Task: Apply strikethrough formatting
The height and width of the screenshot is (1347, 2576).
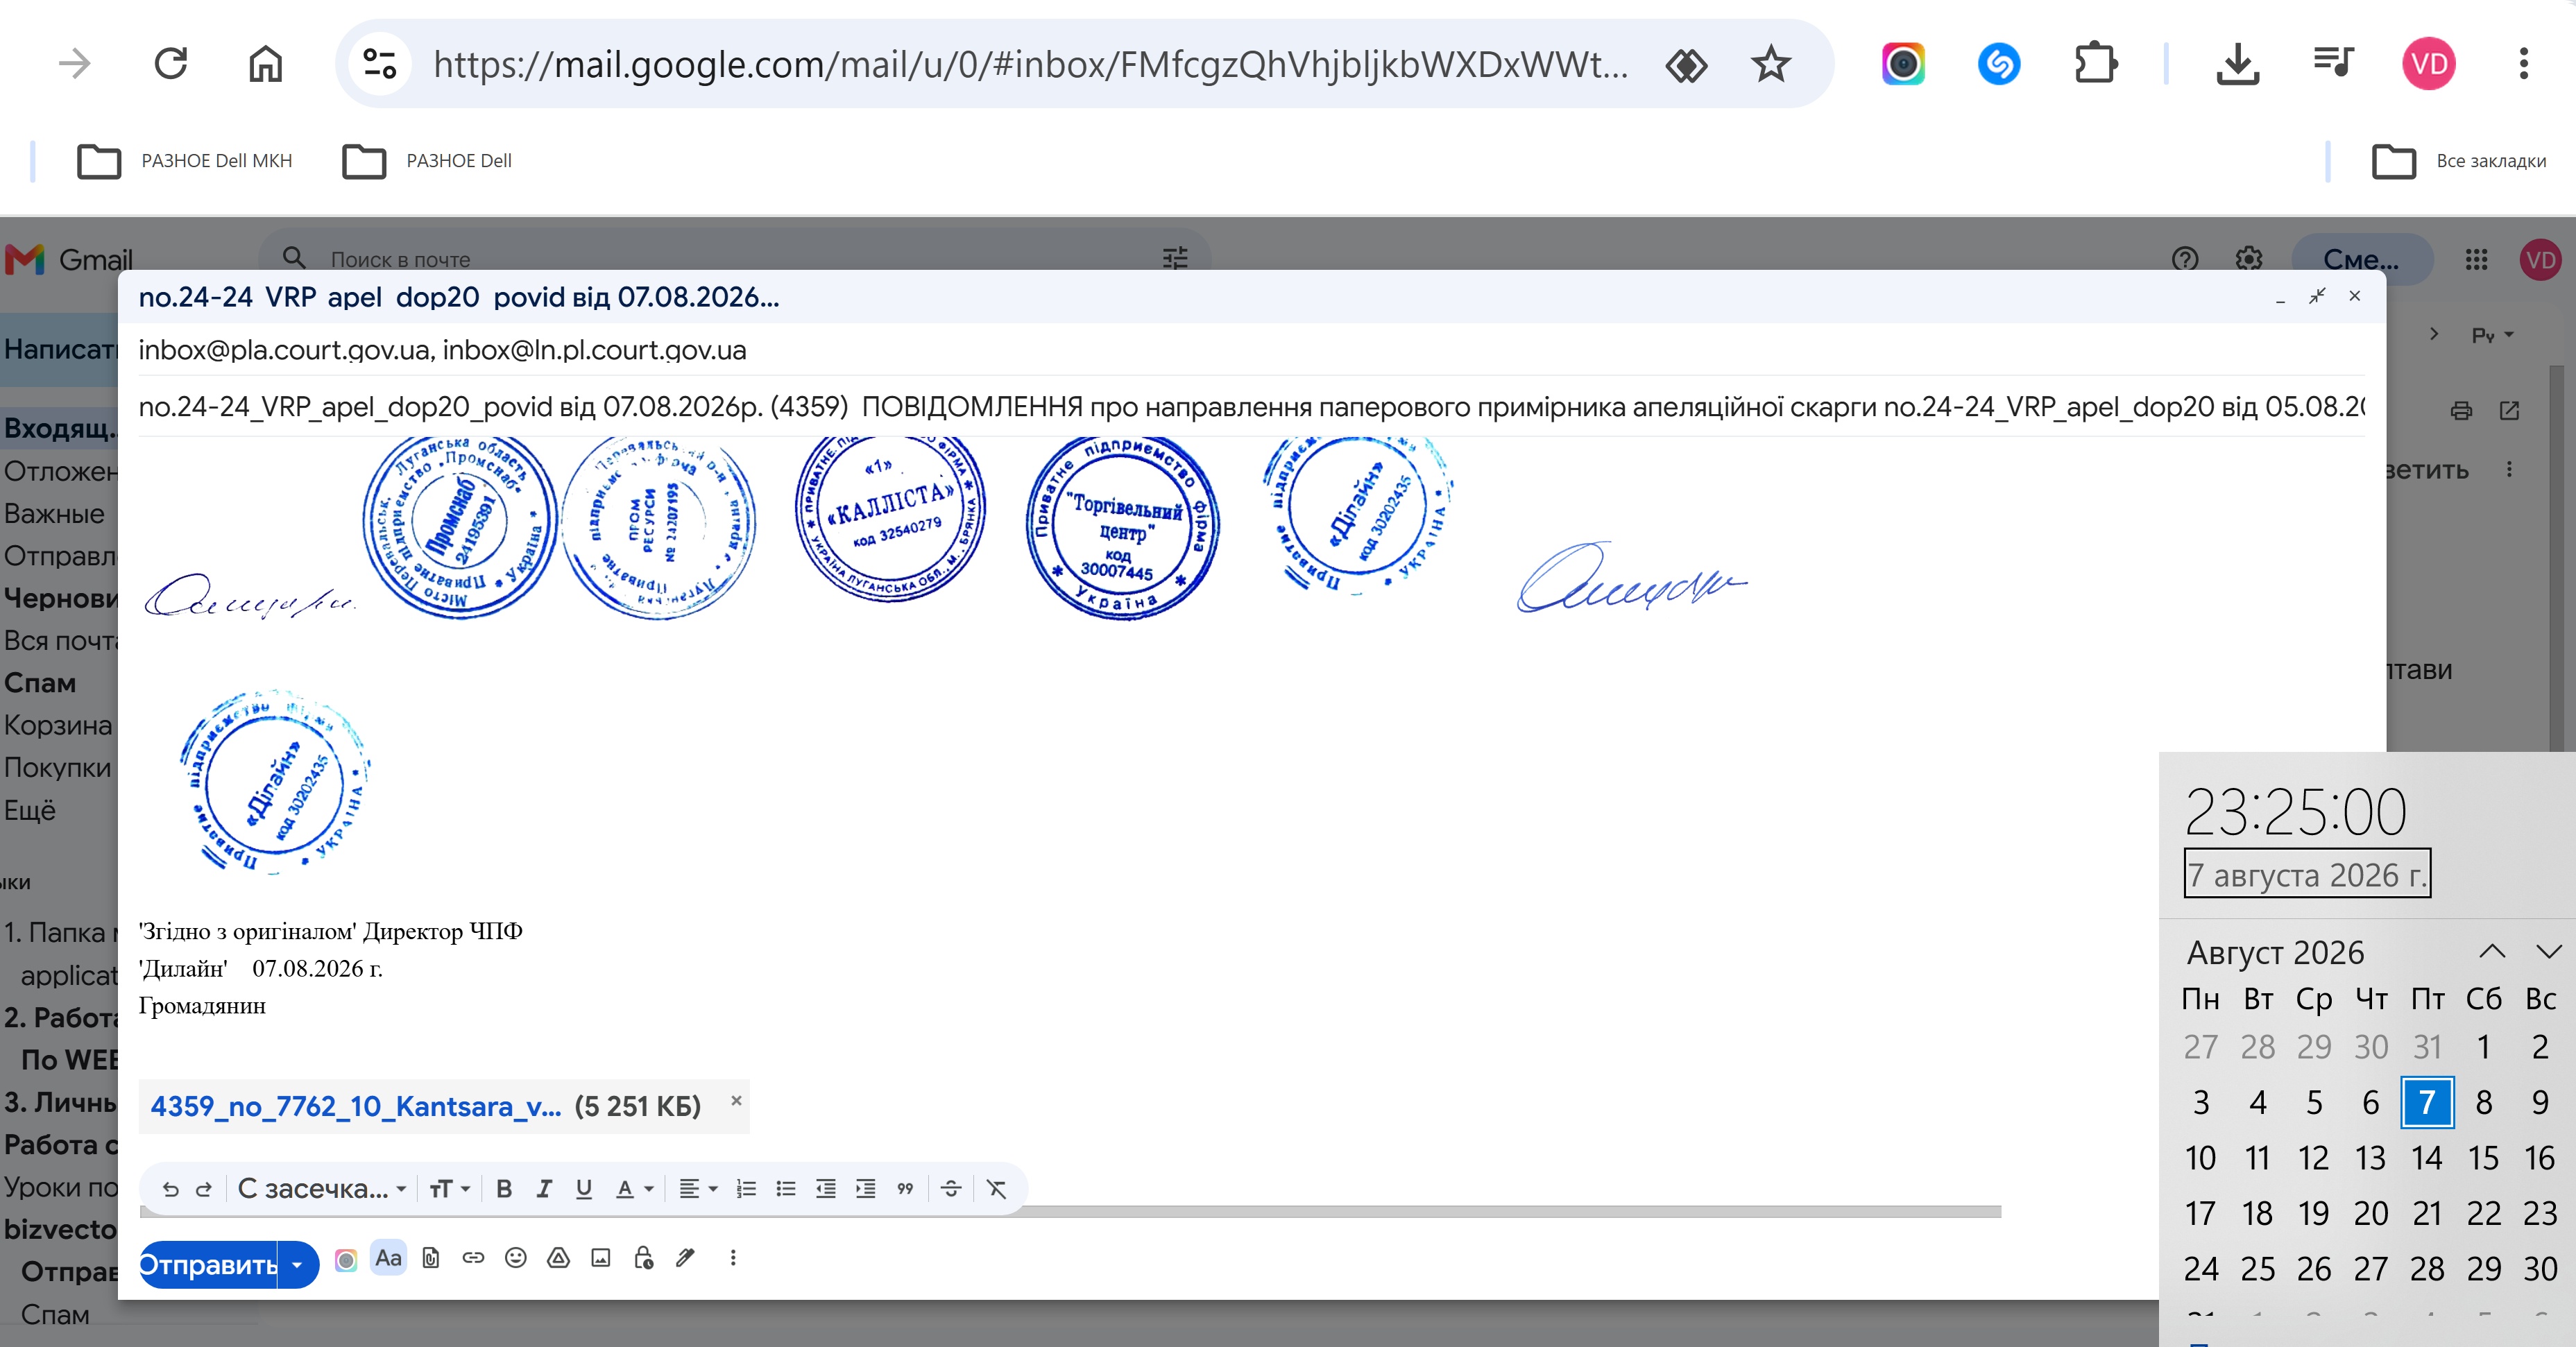Action: click(x=951, y=1189)
